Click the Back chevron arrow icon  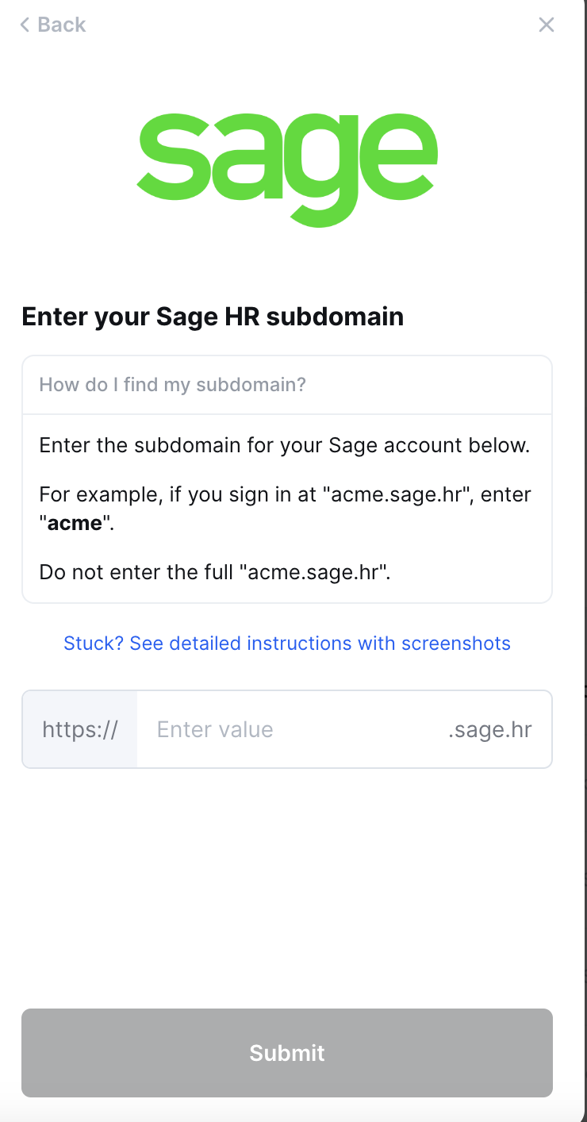25,25
